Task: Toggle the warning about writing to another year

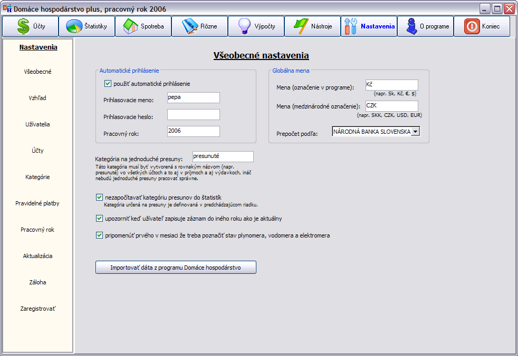Action: click(99, 219)
